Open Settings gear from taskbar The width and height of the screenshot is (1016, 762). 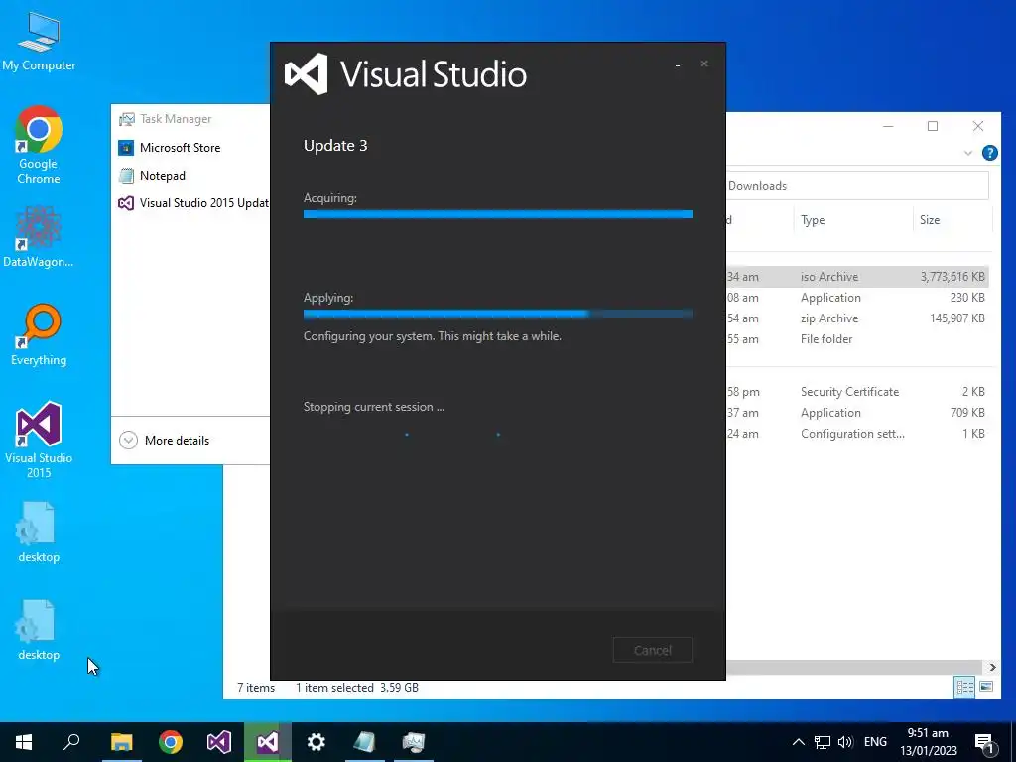pos(317,742)
